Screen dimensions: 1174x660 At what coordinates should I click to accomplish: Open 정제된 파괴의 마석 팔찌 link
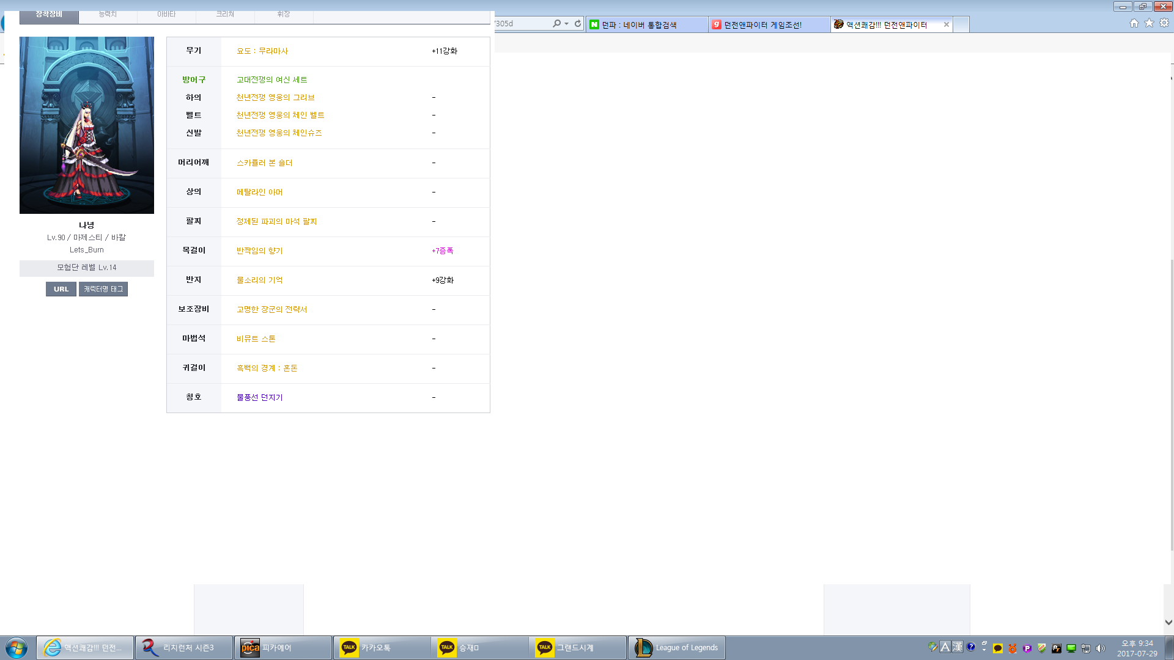(x=276, y=222)
